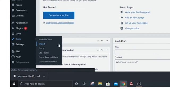Click the monitor icon beside View your site
Screen dimensions: 170x95
point(122,28)
